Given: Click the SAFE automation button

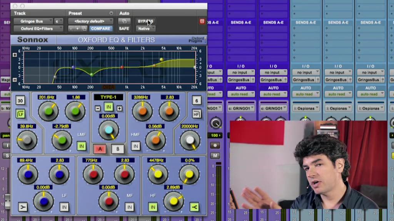Looking at the screenshot, I should 124,28.
